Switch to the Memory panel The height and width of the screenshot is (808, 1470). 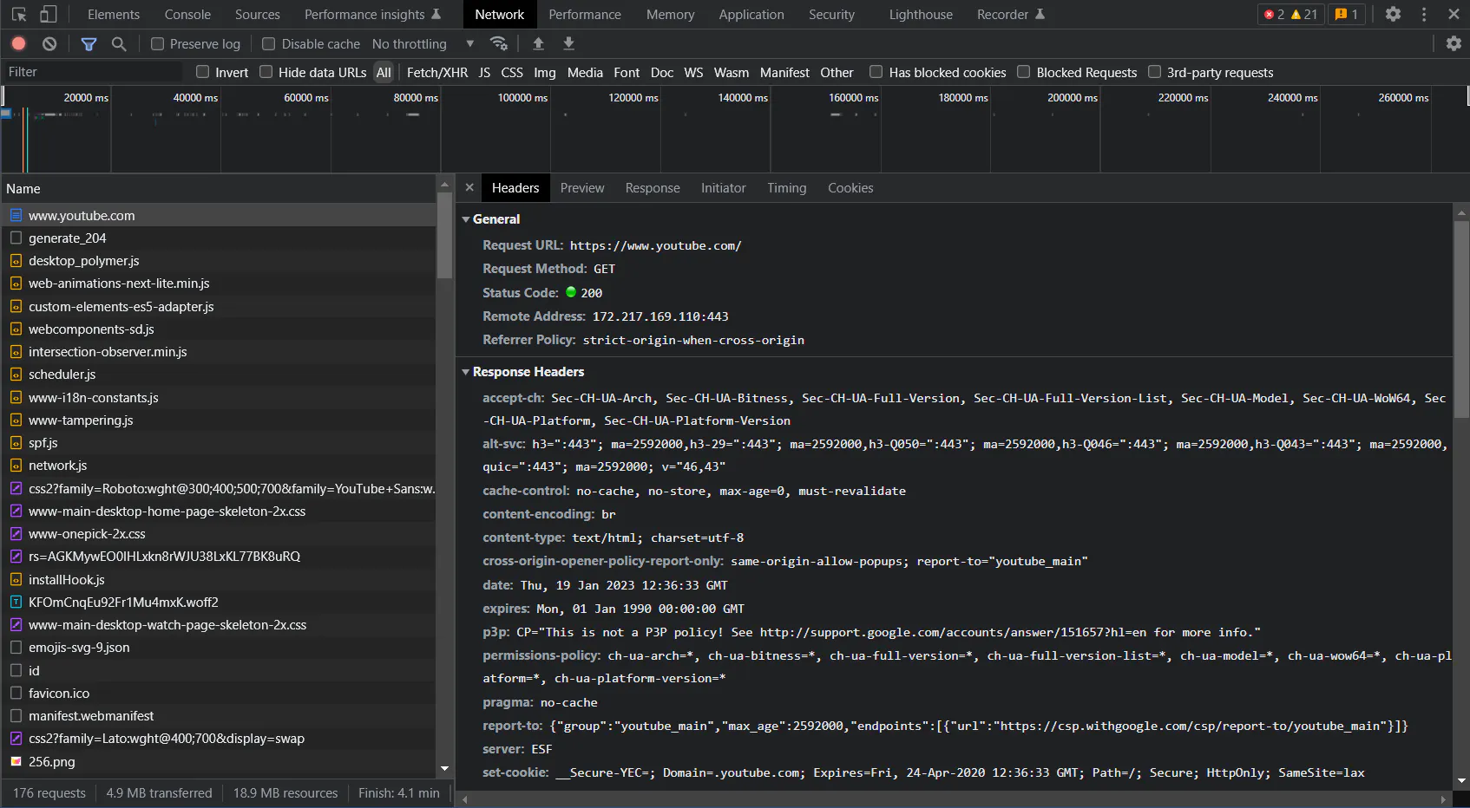click(x=670, y=14)
